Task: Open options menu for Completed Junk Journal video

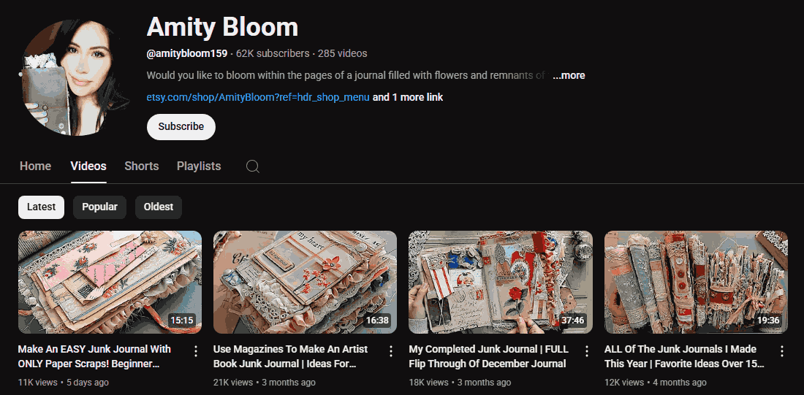Action: coord(586,351)
